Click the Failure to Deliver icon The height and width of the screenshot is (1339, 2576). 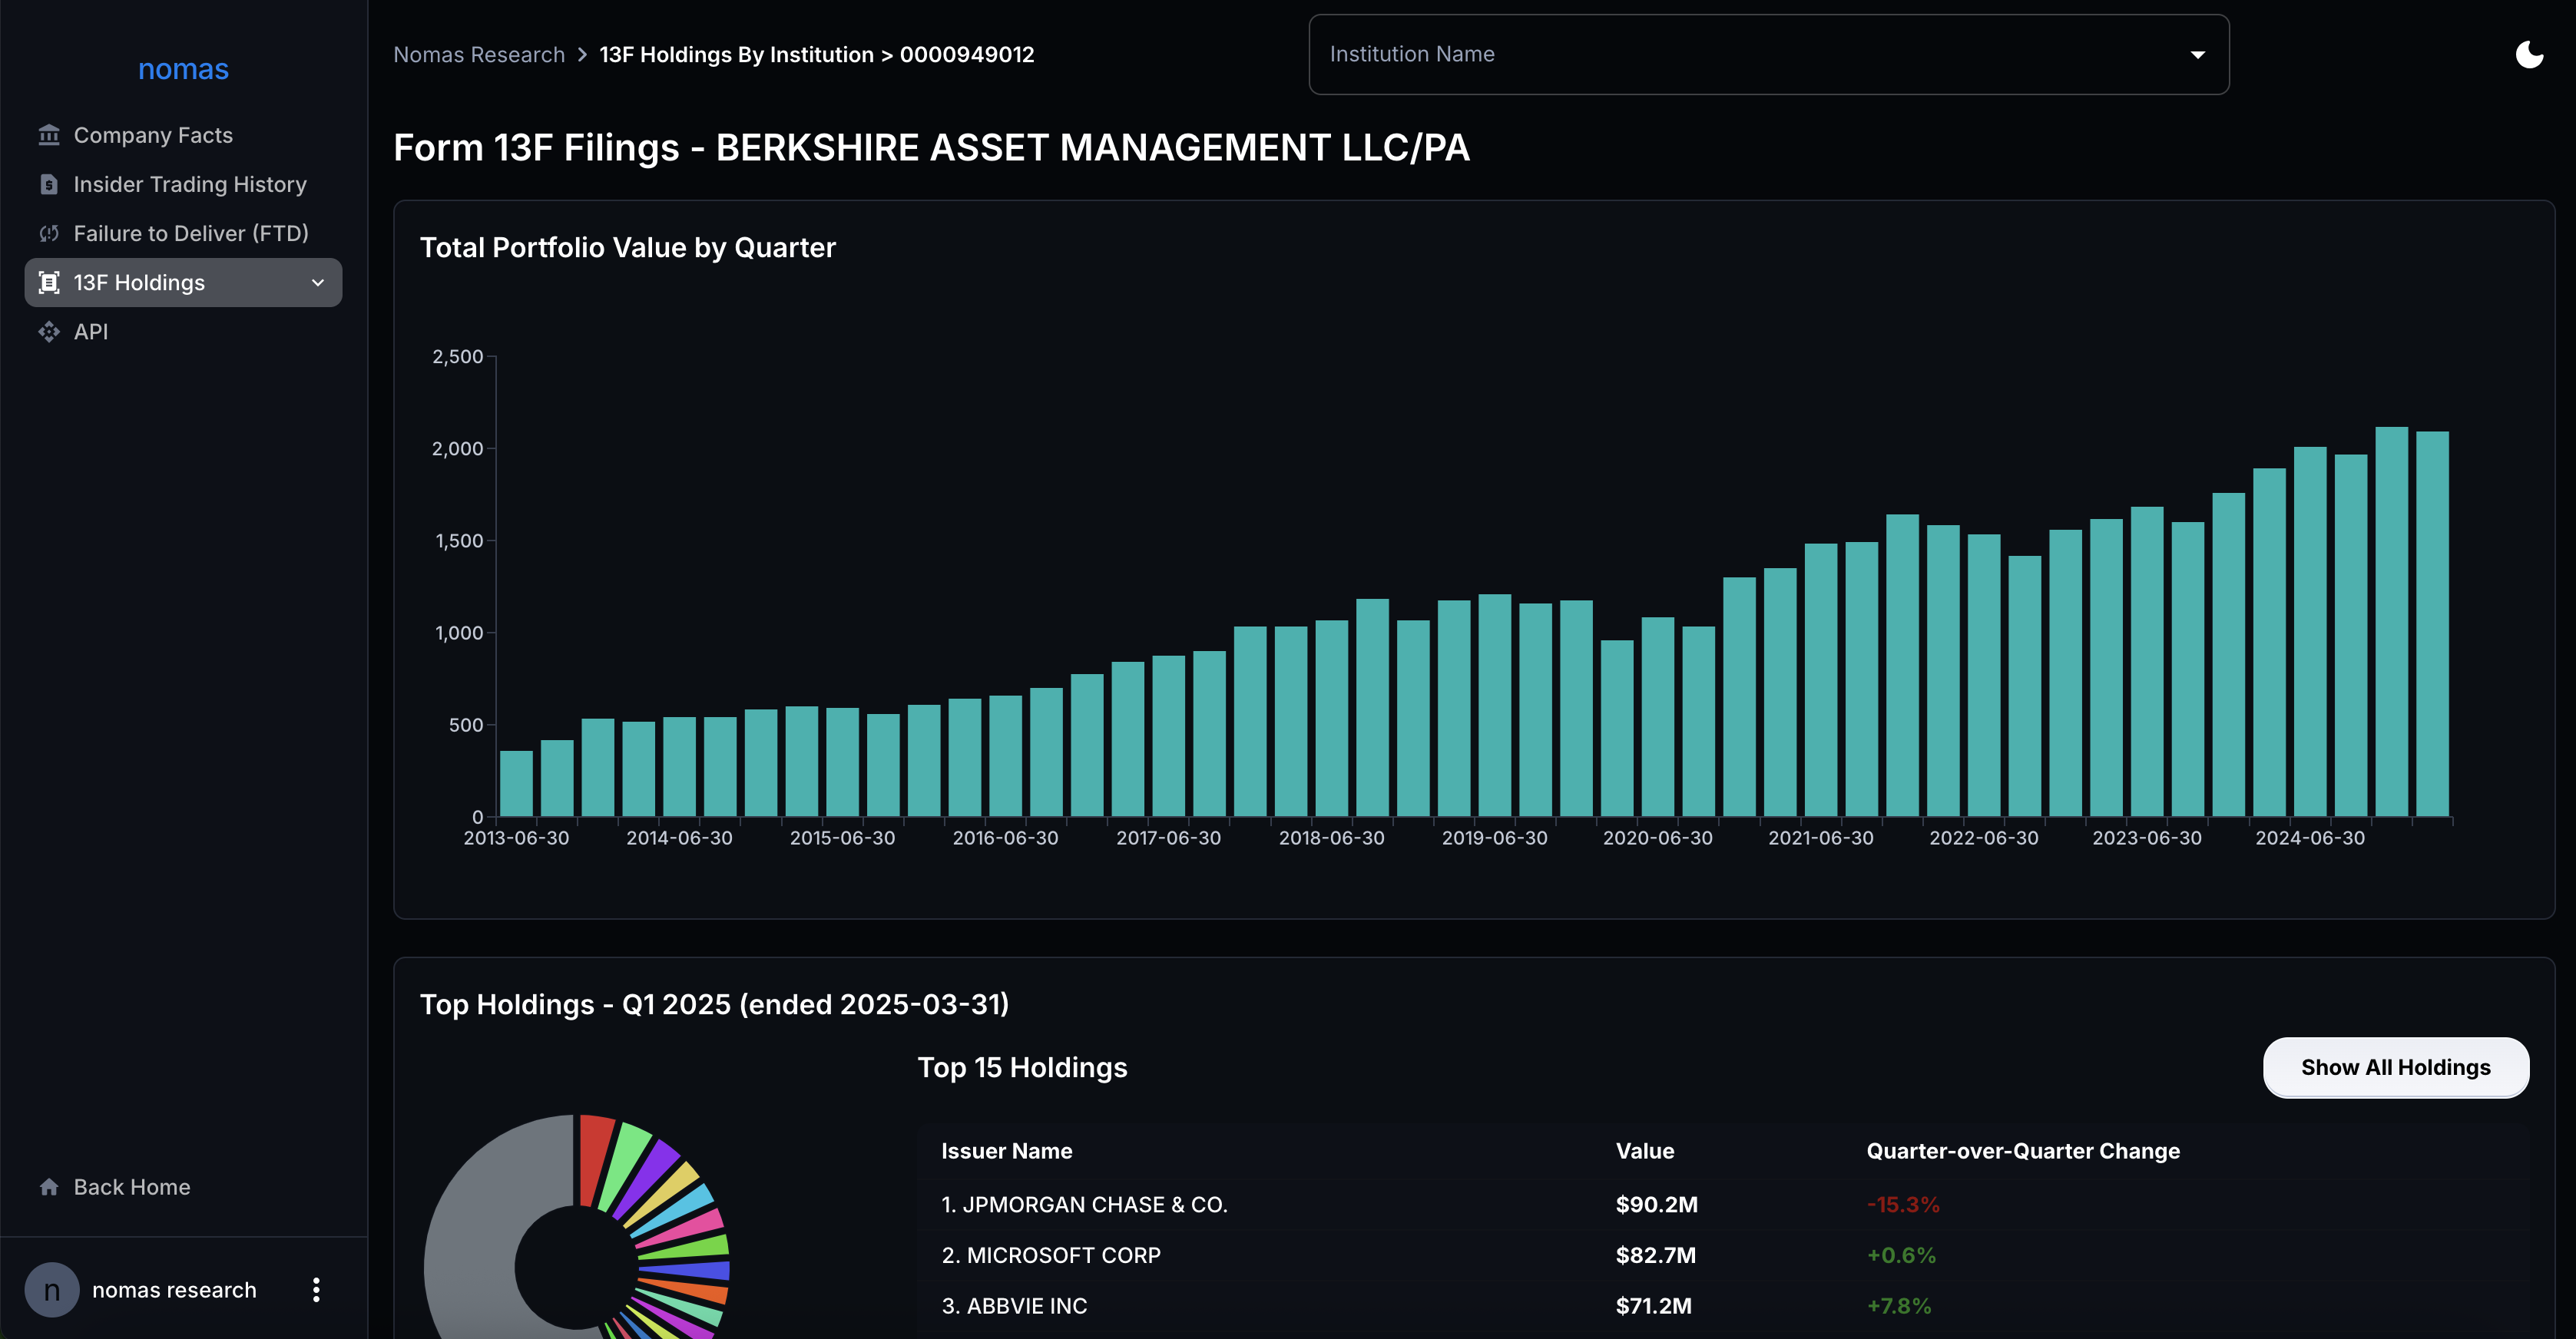tap(49, 233)
